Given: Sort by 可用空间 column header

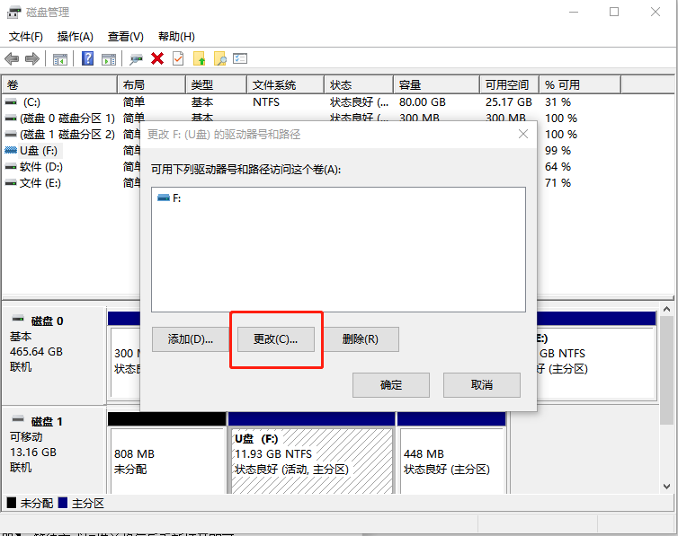Looking at the screenshot, I should 509,85.
